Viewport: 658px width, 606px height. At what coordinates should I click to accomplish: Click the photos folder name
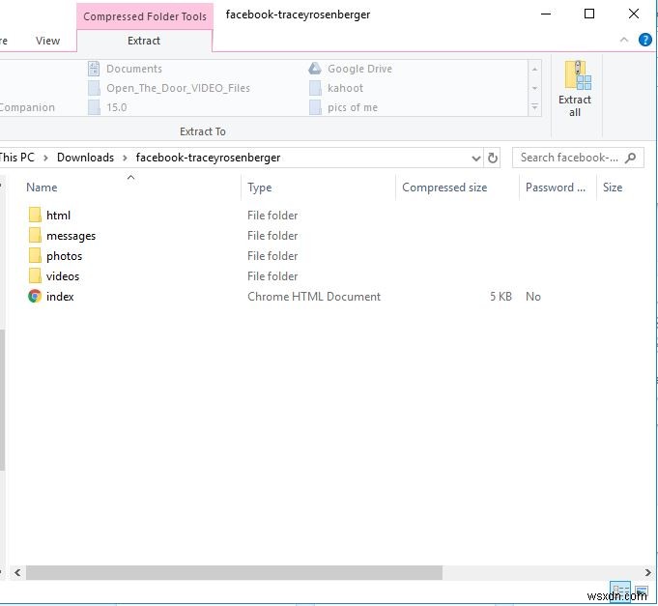(x=64, y=256)
